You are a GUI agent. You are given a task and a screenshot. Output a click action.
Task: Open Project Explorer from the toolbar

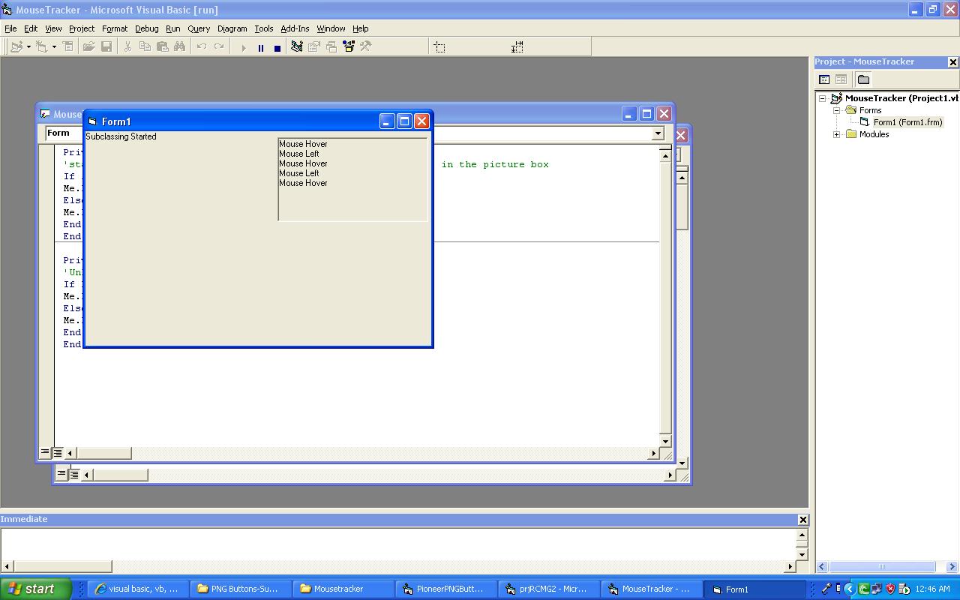point(296,46)
